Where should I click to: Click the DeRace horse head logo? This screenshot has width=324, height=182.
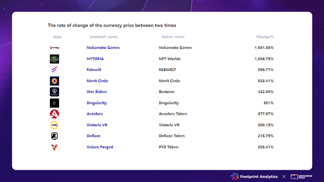54,136
